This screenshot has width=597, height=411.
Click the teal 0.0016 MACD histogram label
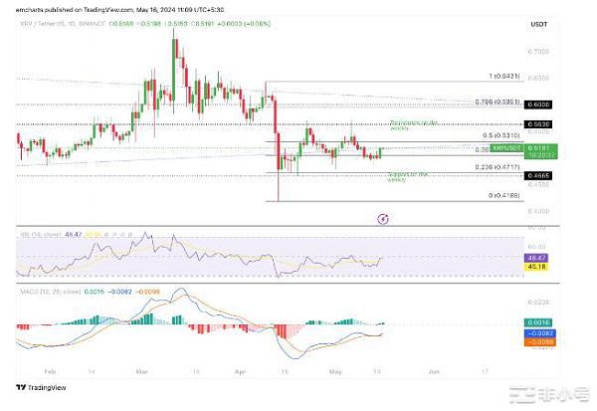click(538, 322)
